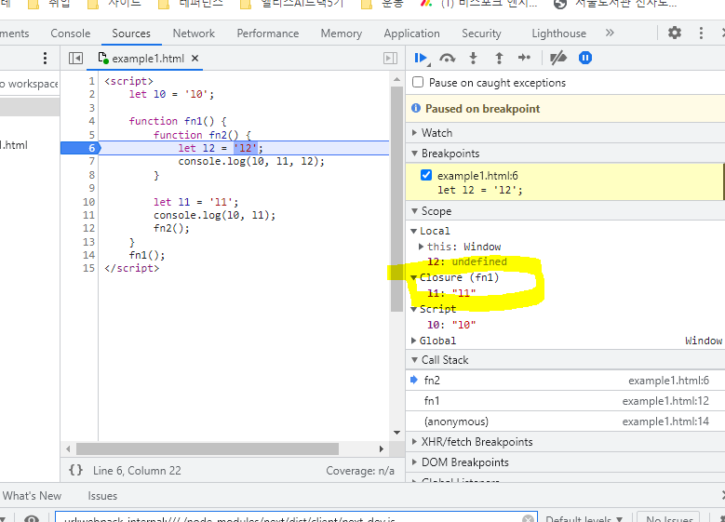Deactivate breakpoints icon
Screen dimensions: 725x522
558,58
